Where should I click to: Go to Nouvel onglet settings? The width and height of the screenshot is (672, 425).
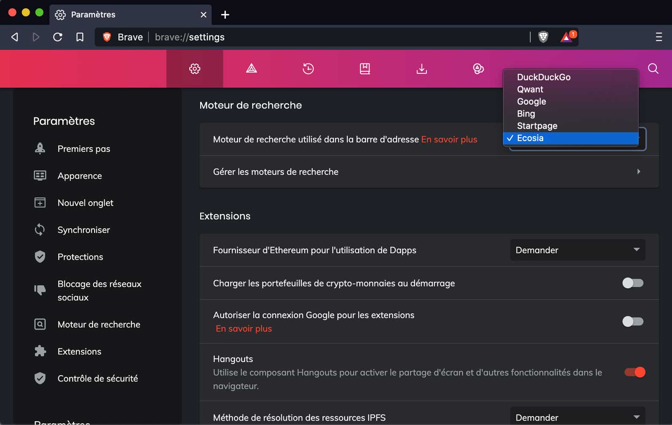(x=85, y=203)
